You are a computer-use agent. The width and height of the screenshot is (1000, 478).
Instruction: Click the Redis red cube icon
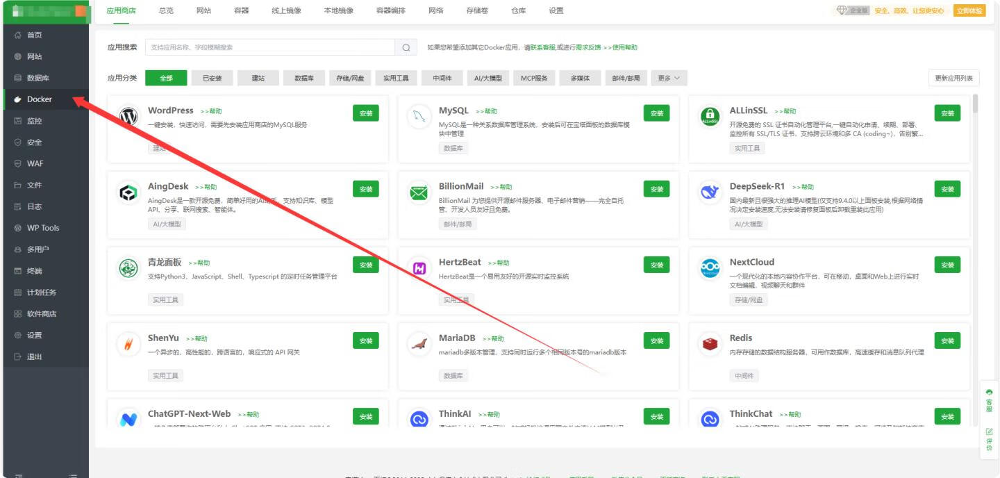coord(710,344)
